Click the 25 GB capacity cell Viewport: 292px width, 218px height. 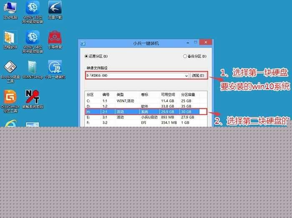(x=186, y=101)
